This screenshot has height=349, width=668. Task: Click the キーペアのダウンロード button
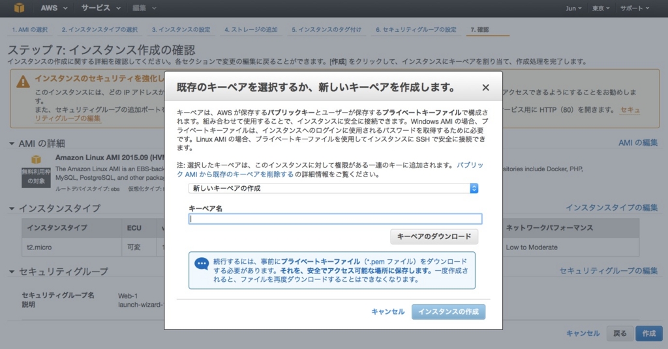[x=434, y=236]
